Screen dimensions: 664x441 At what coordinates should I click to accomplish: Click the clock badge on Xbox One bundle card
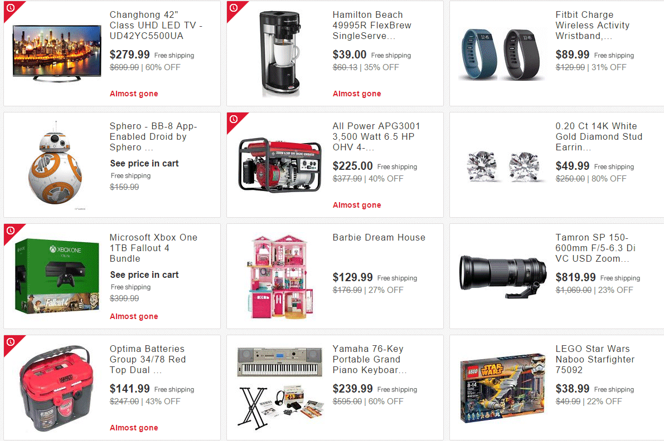(x=11, y=231)
